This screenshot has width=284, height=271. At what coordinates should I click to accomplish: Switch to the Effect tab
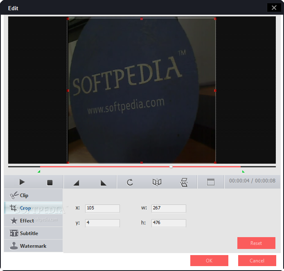[33, 220]
